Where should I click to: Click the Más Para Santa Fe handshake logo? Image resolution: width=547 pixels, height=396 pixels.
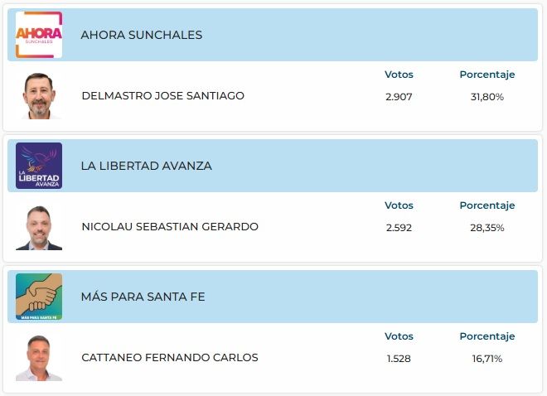[39, 297]
